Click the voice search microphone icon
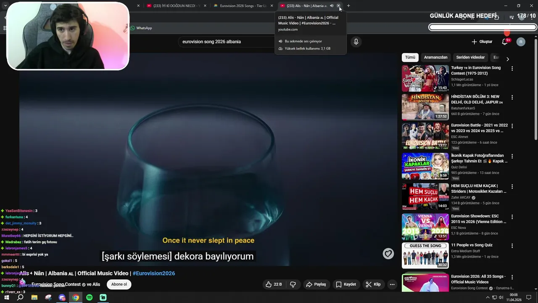Image resolution: width=538 pixels, height=303 pixels. tap(356, 42)
